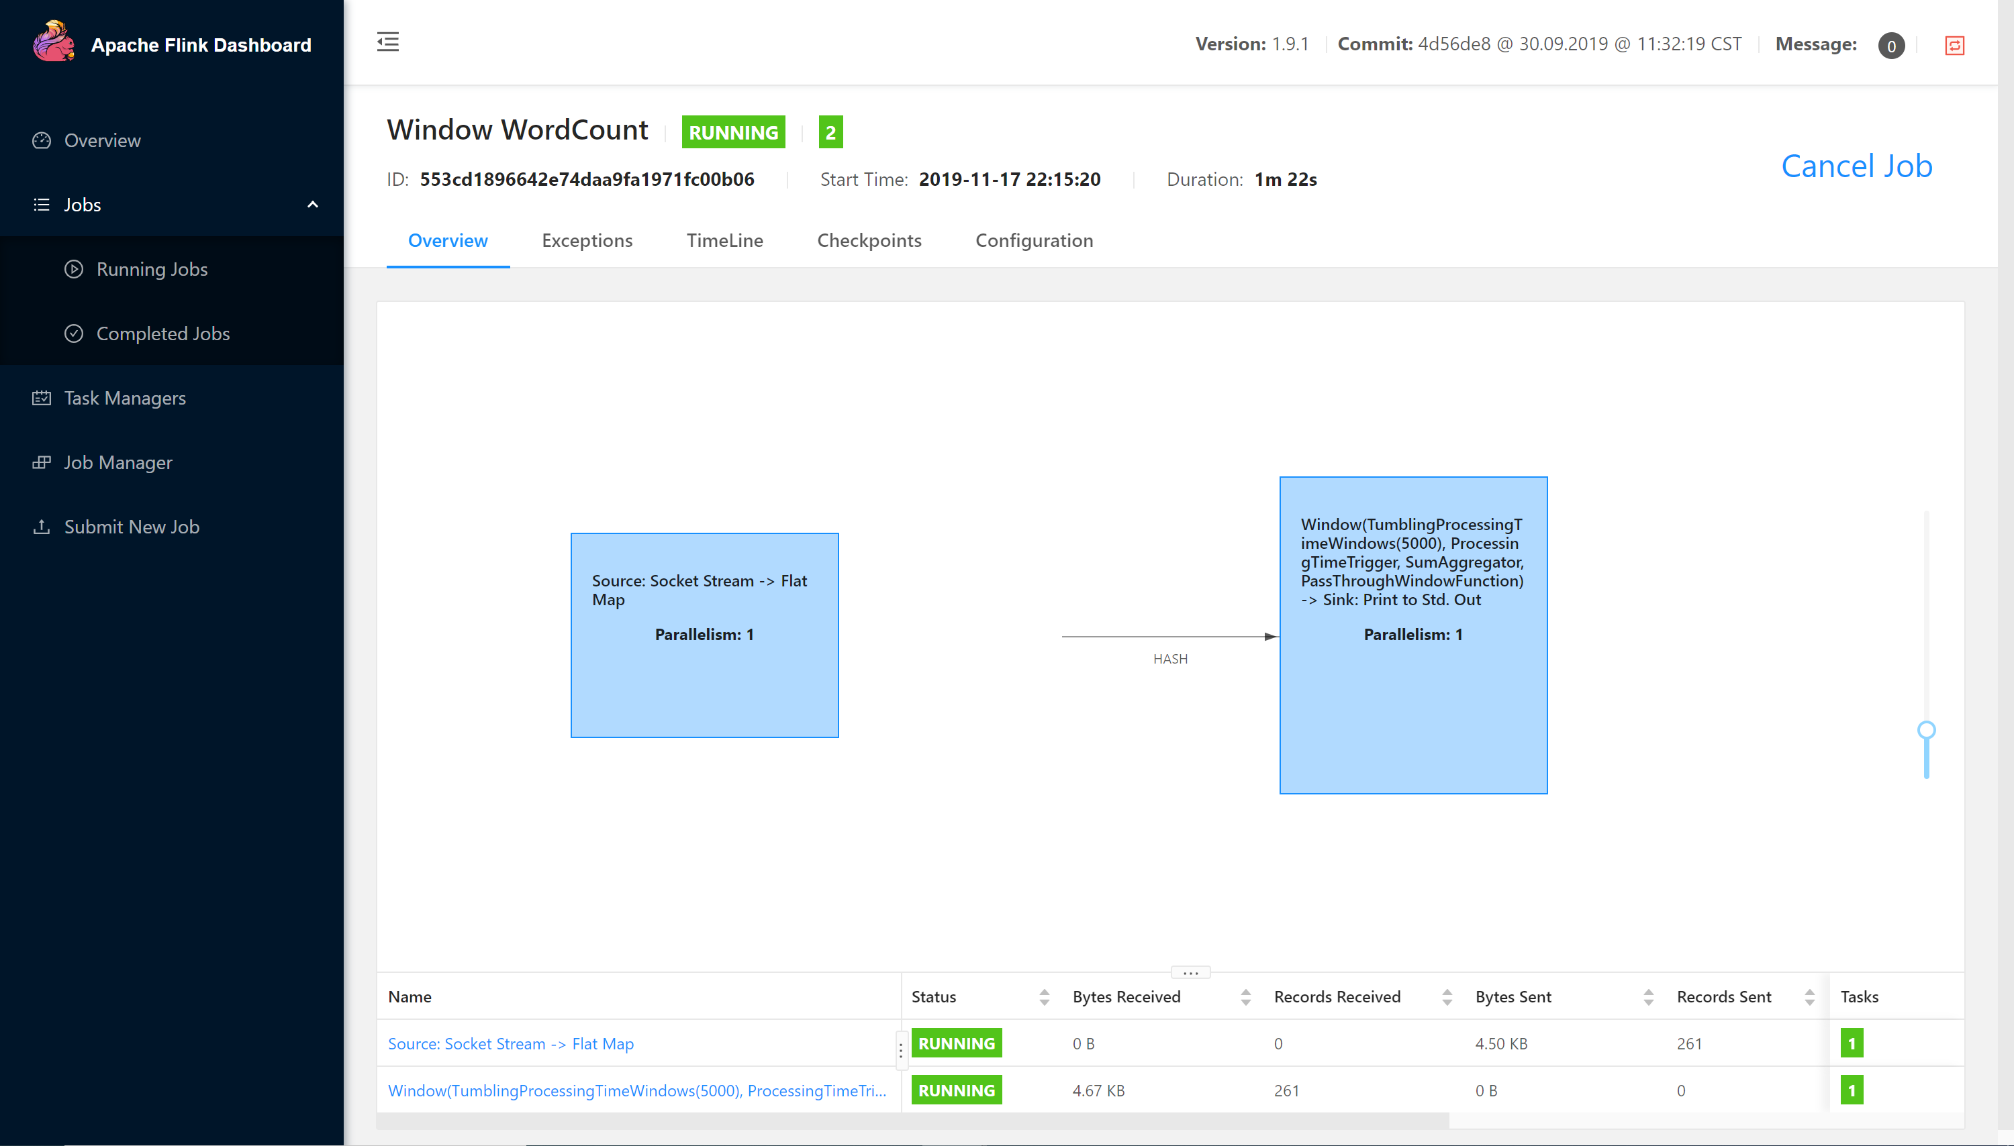This screenshot has height=1146, width=2014.
Task: Click the graph zoom slider handle
Action: point(1926,731)
